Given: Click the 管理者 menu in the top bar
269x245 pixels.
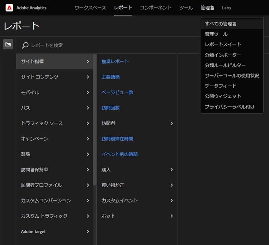Looking at the screenshot, I should click(x=207, y=8).
